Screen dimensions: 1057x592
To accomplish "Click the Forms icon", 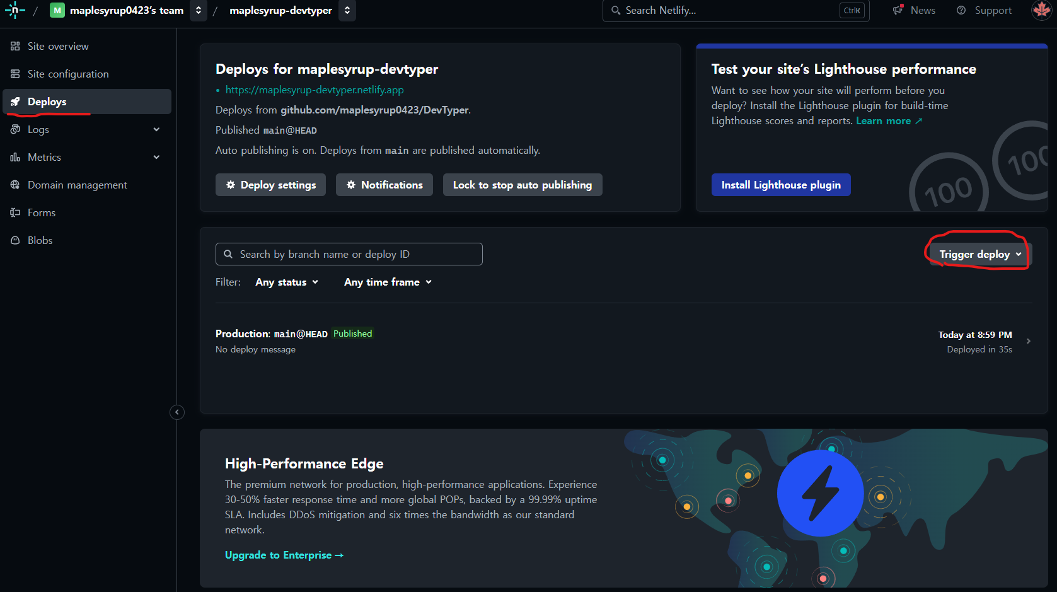I will click(15, 212).
